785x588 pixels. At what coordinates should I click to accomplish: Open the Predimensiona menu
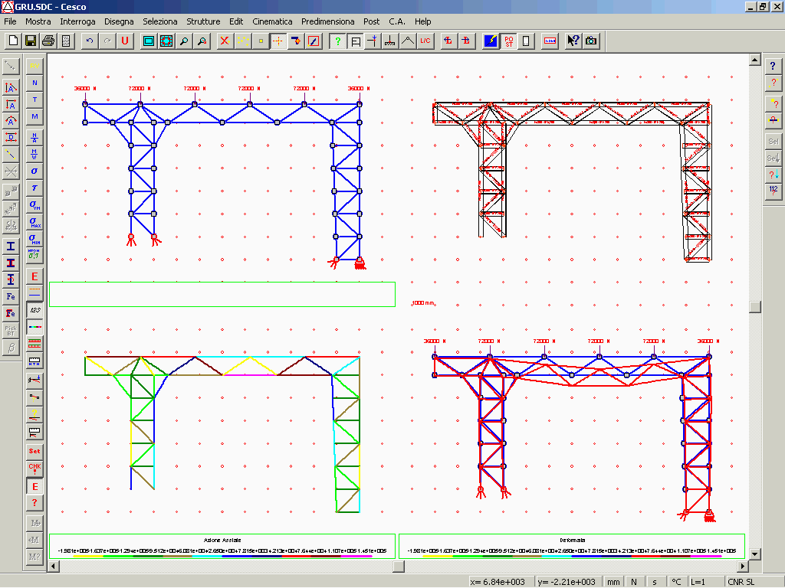(x=327, y=21)
